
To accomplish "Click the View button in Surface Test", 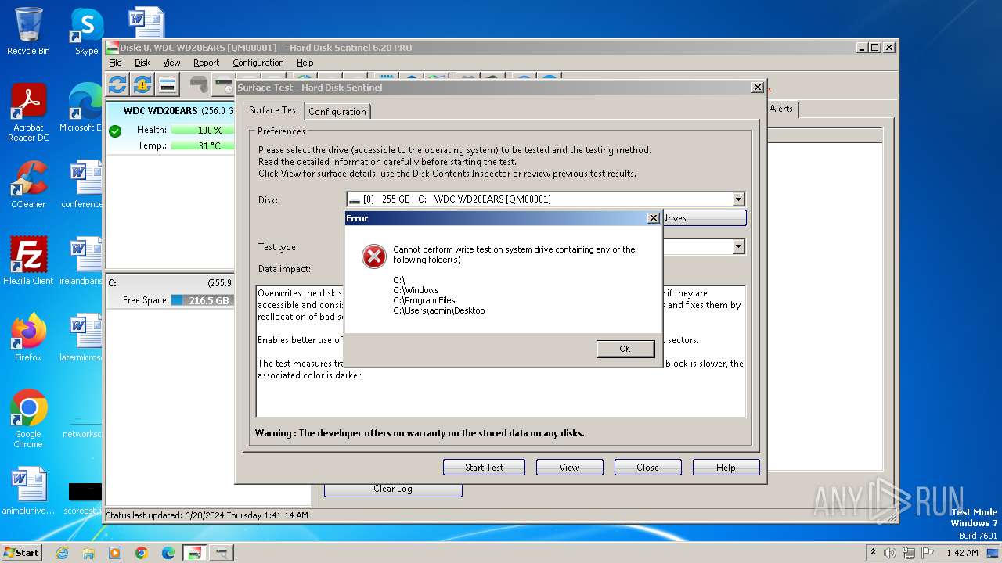I will click(569, 468).
